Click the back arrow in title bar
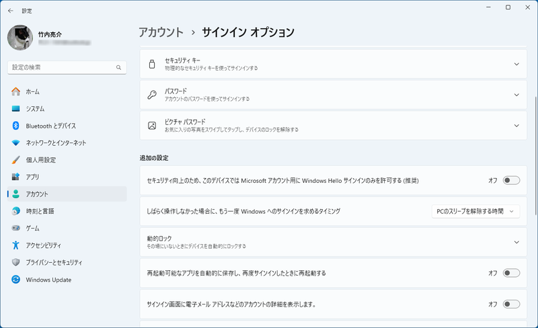The height and width of the screenshot is (328, 538). (11, 11)
